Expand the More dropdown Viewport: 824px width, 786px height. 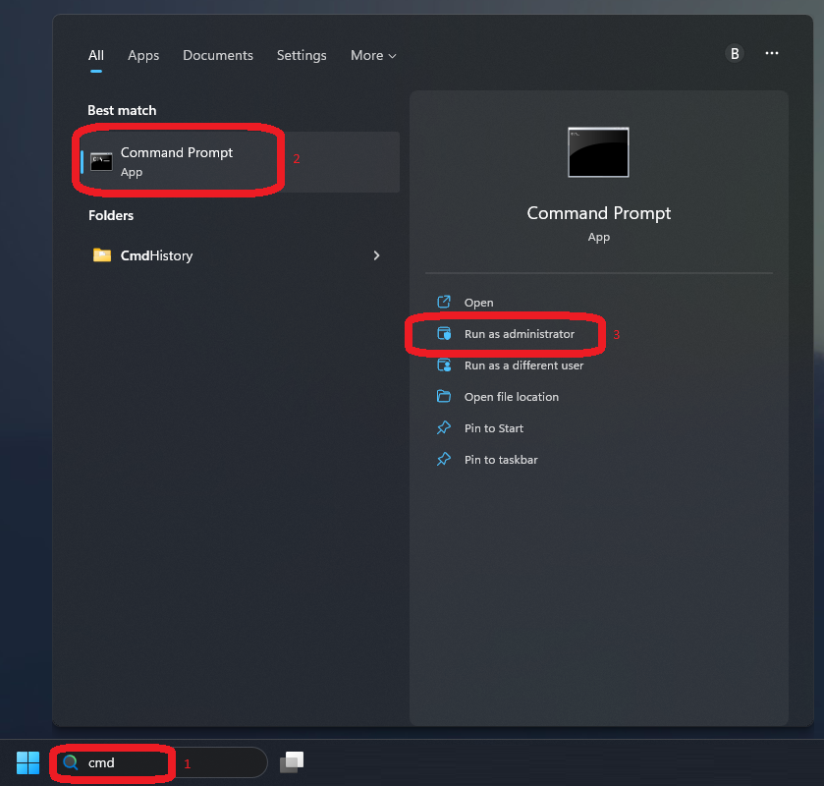coord(373,55)
